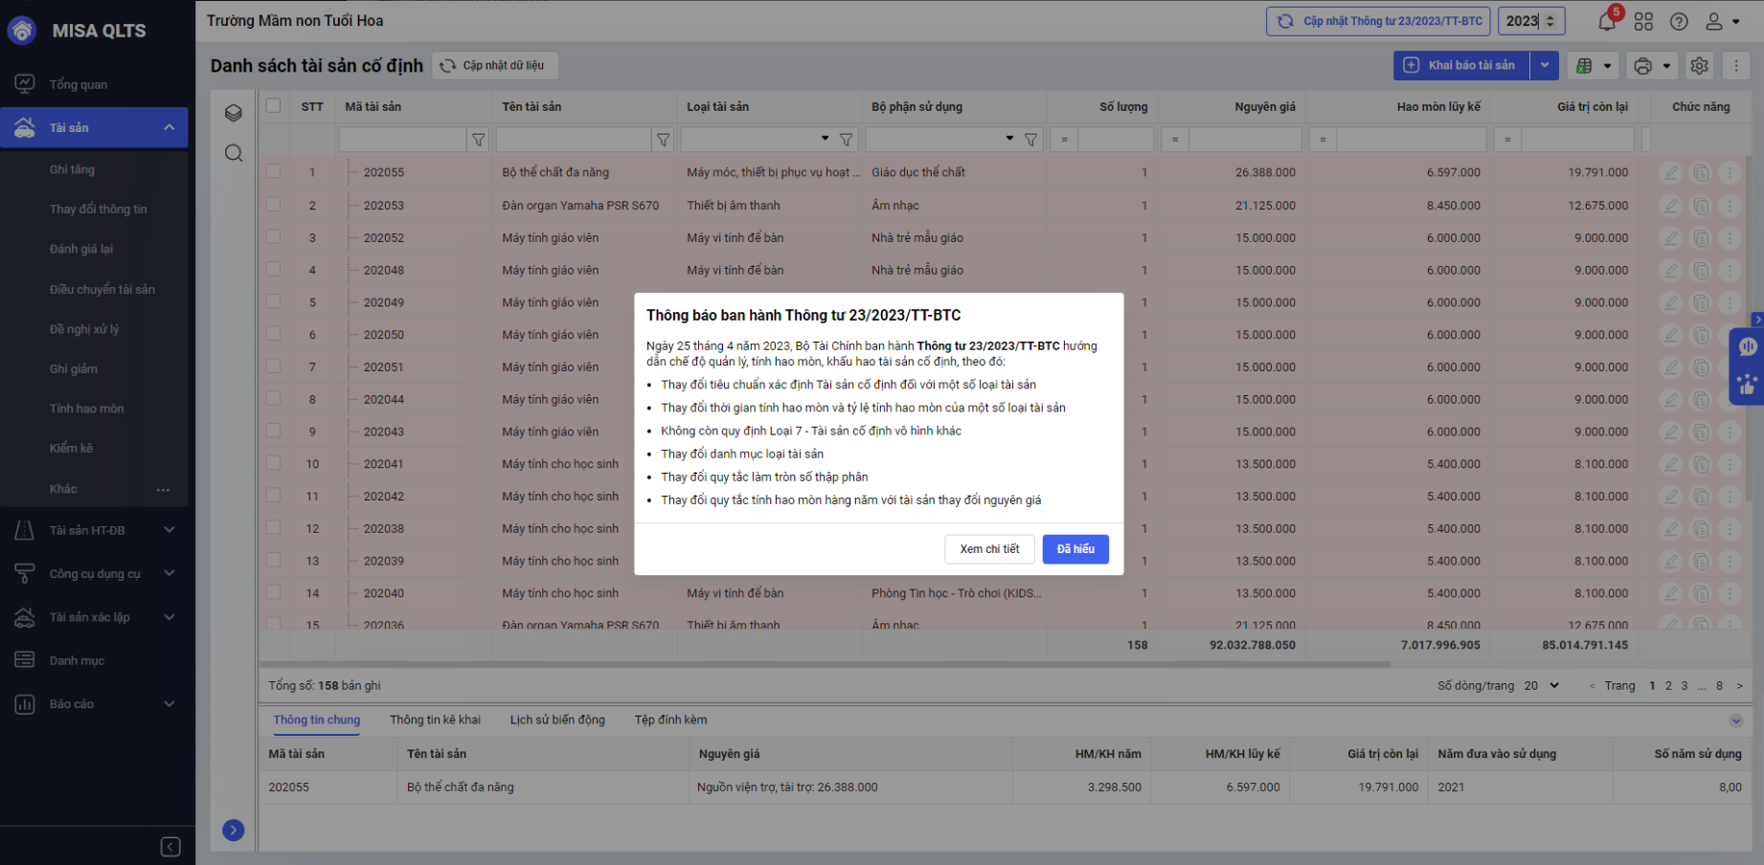This screenshot has height=865, width=1764.
Task: Open the rows per page dropdown
Action: [x=1542, y=685]
